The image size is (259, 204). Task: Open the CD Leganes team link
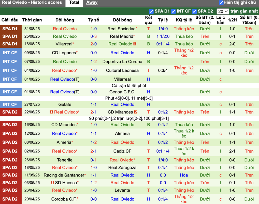[x=64, y=53]
